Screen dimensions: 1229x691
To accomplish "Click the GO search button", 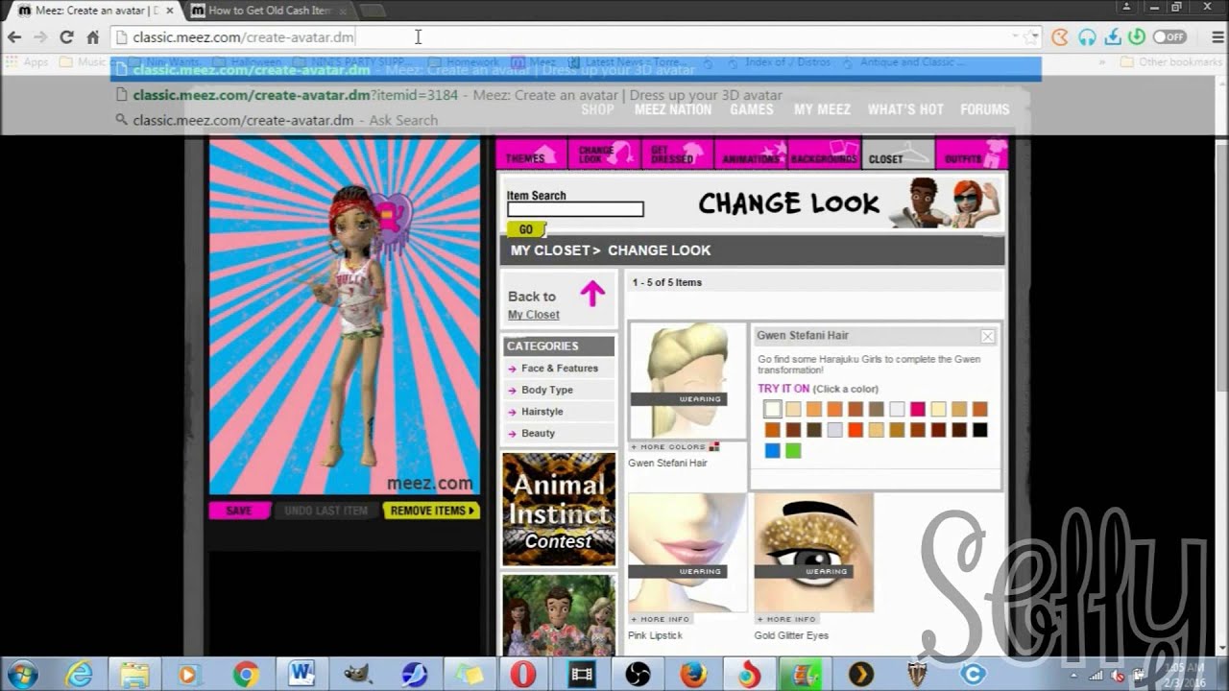I will [x=525, y=229].
